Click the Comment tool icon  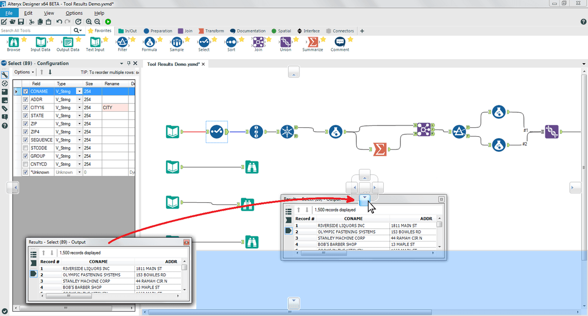click(x=340, y=43)
